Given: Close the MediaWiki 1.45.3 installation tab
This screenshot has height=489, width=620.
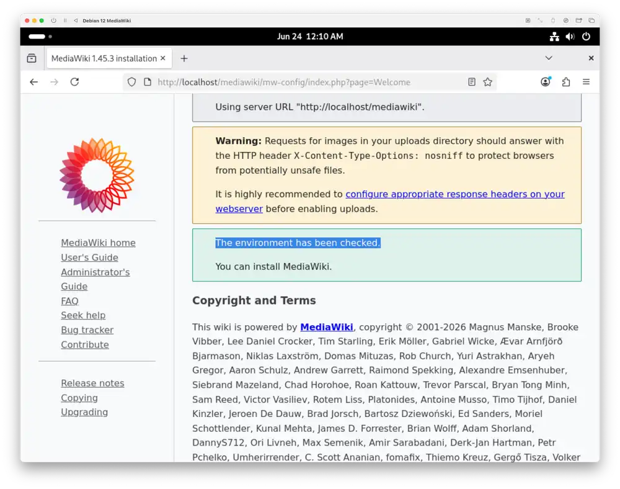Looking at the screenshot, I should (163, 58).
